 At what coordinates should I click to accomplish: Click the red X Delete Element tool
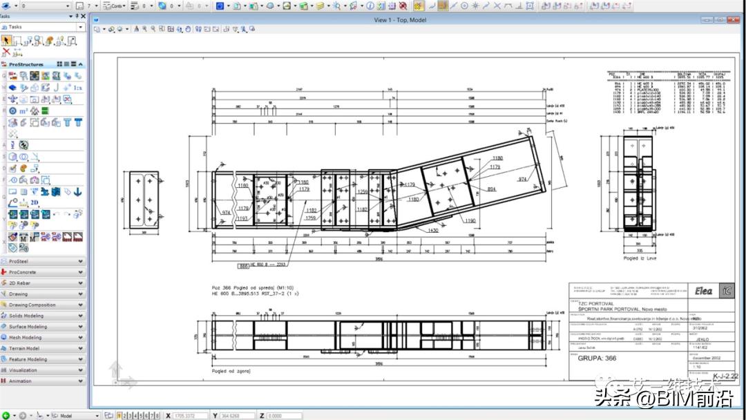click(x=6, y=52)
